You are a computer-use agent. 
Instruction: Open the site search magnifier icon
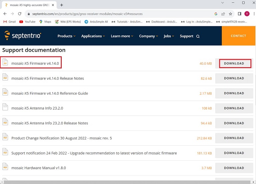point(198,36)
